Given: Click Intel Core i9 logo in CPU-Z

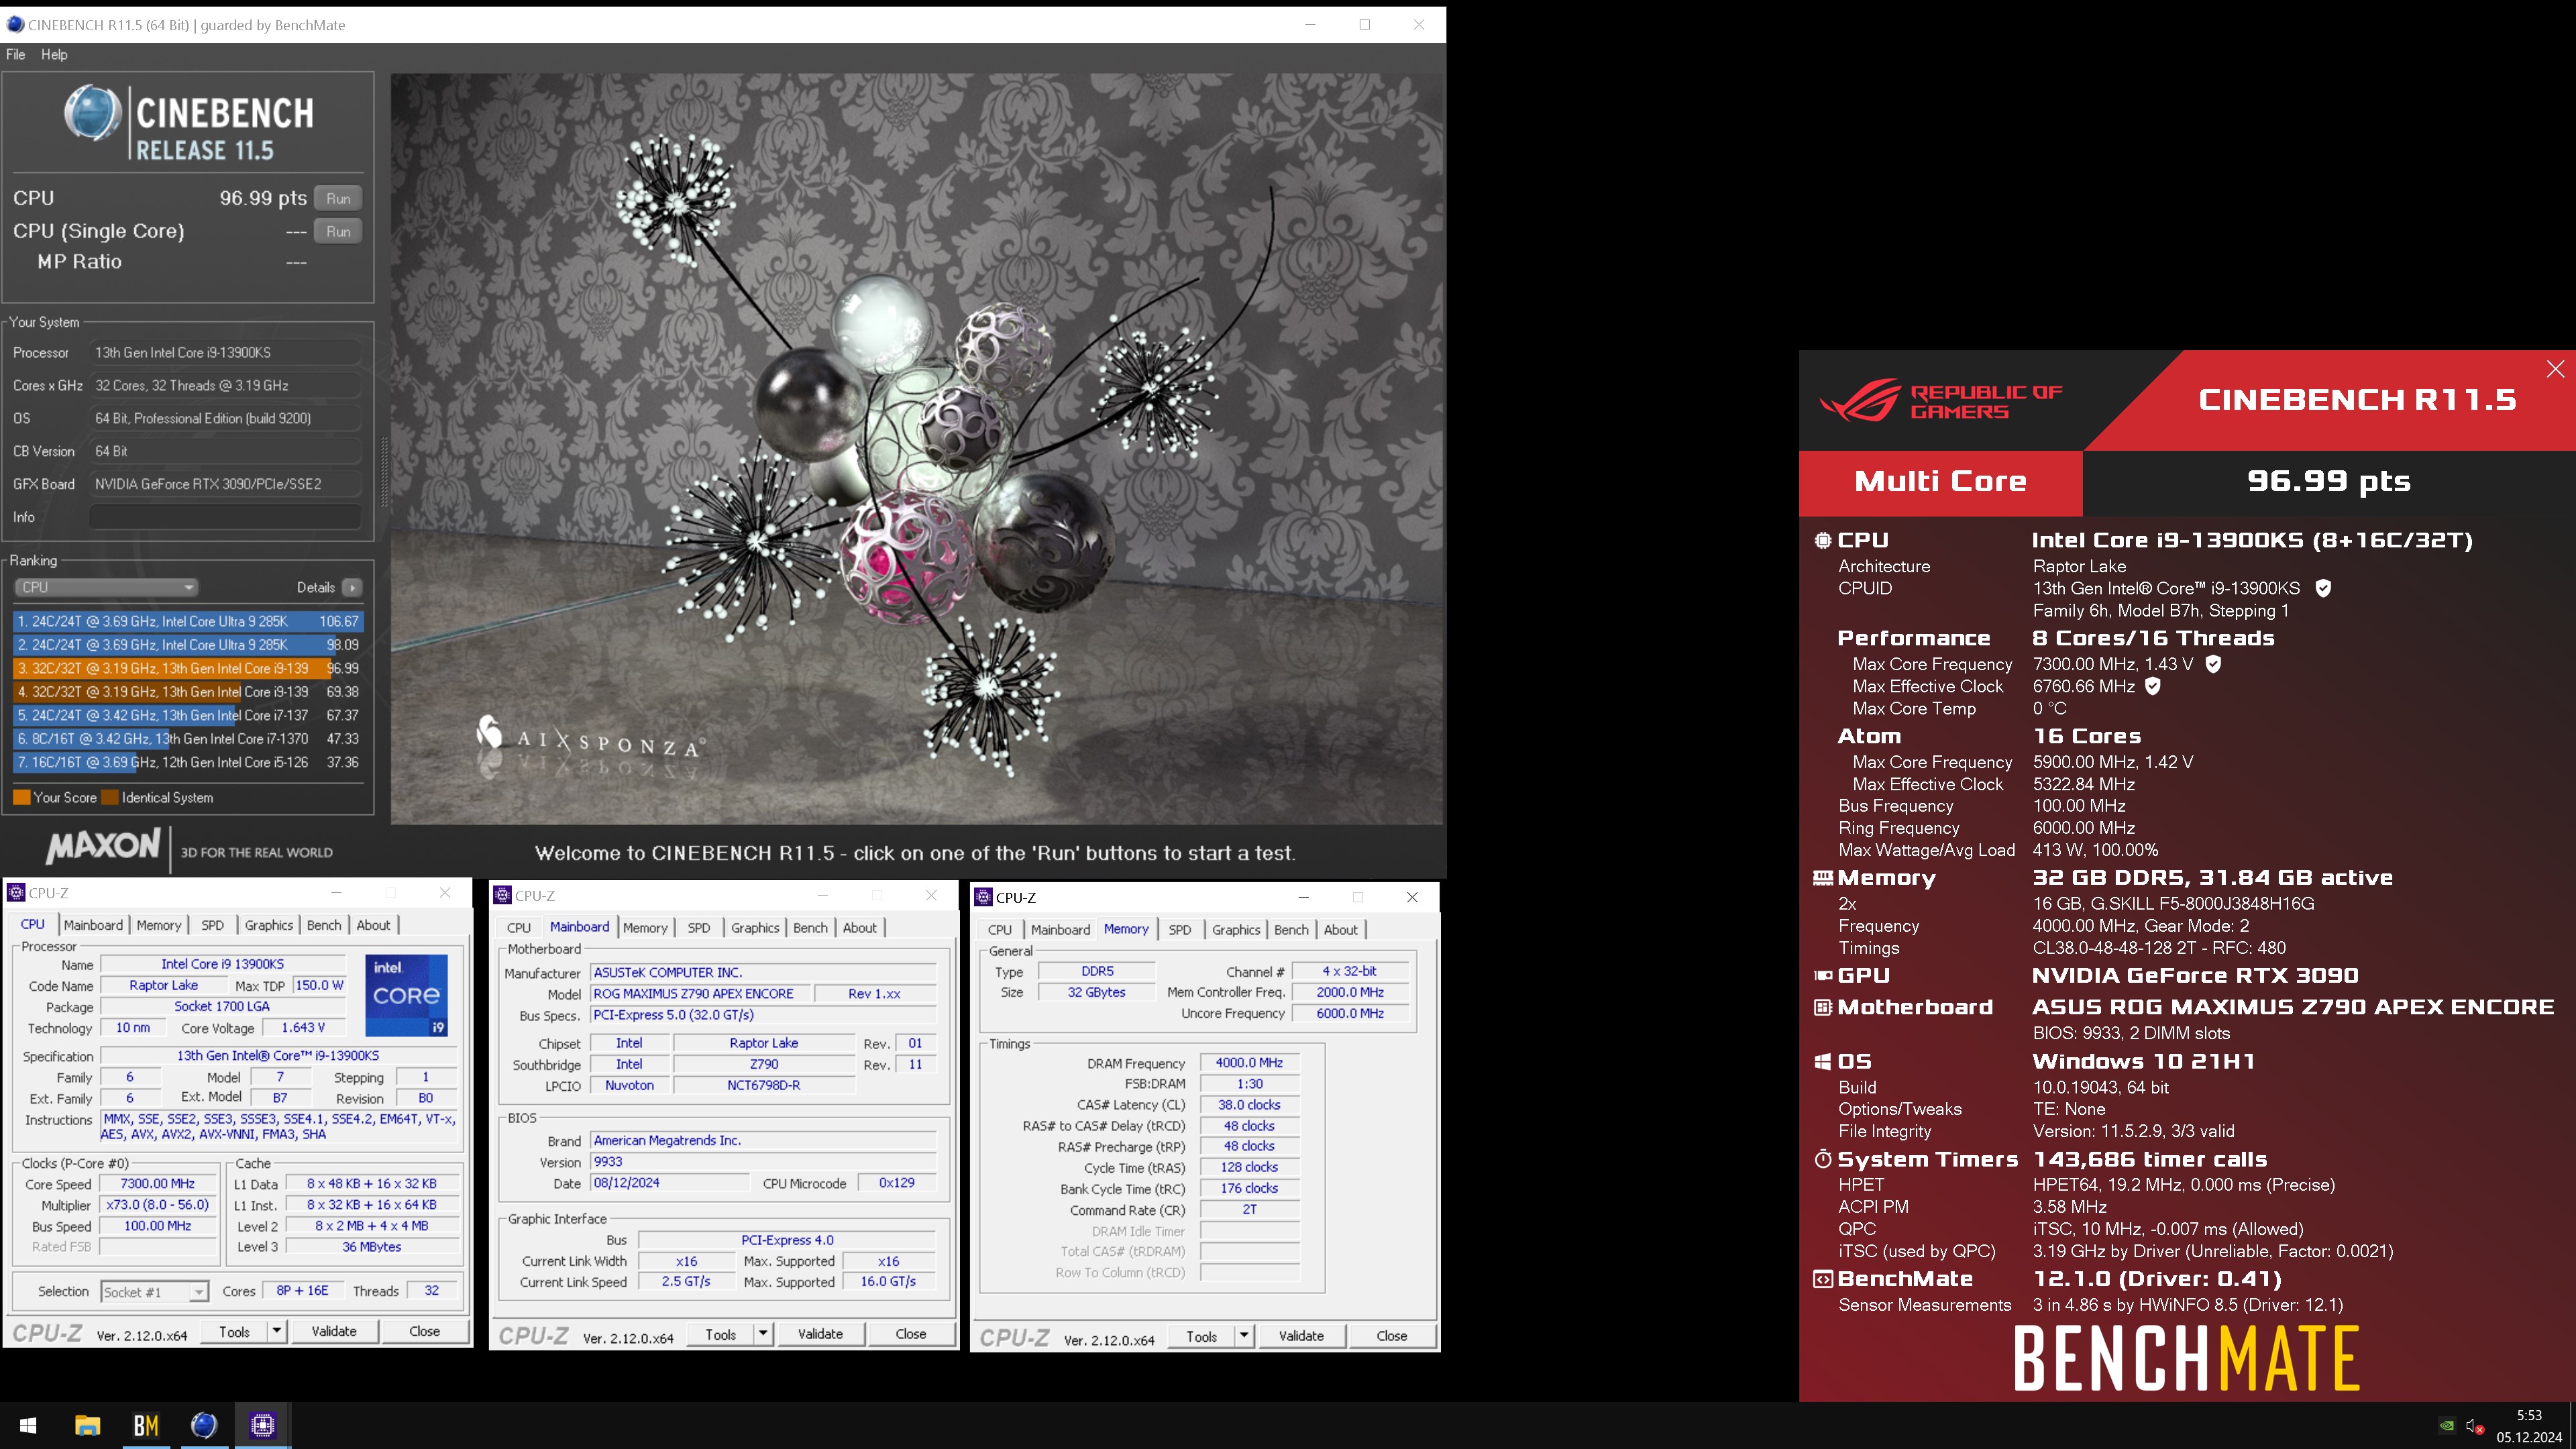Looking at the screenshot, I should coord(406,995).
